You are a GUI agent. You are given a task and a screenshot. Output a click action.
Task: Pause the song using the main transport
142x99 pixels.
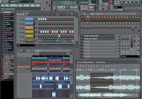coord(59,7)
